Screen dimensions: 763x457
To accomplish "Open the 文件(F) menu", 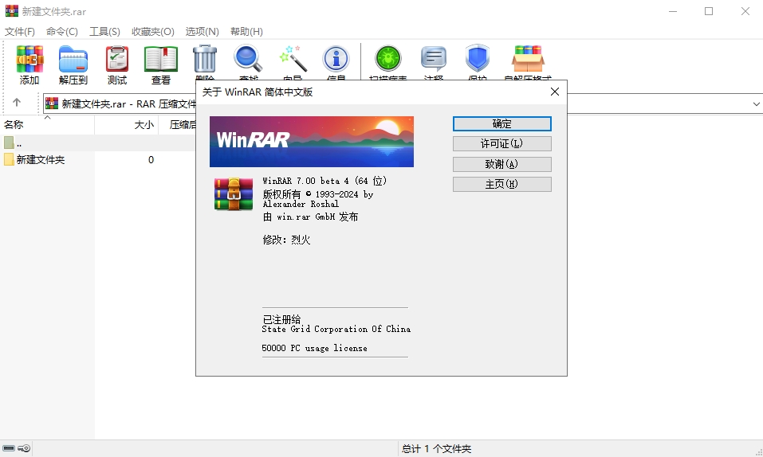I will coord(20,31).
